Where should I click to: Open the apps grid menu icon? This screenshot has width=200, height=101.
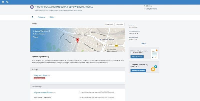pos(2,2)
